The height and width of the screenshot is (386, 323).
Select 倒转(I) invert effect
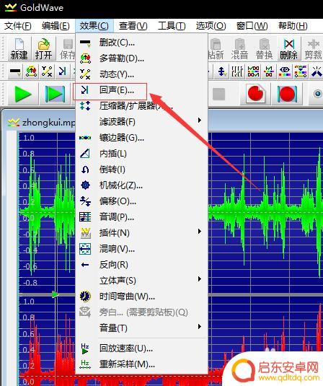pos(141,170)
